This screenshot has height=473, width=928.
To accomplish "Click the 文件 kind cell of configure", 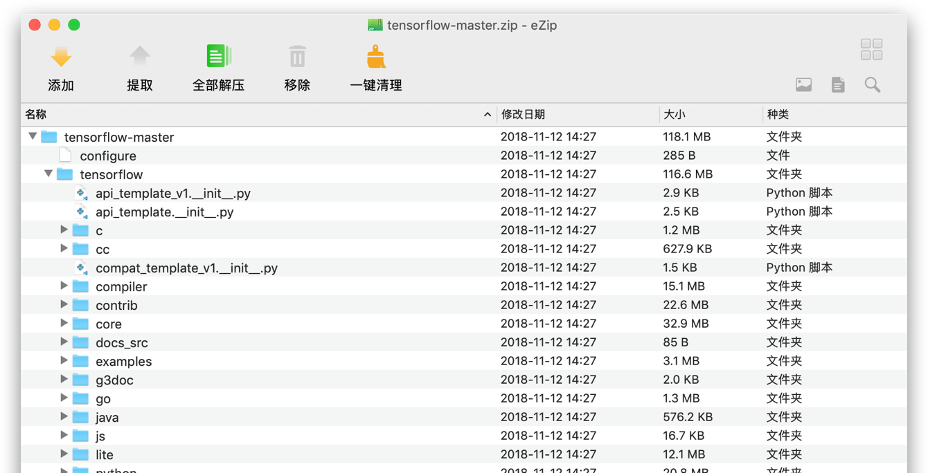I will point(778,156).
